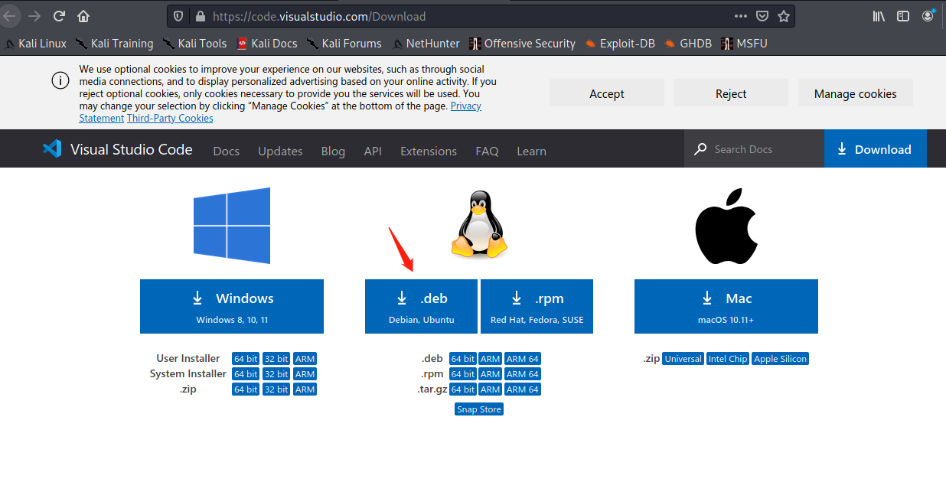The height and width of the screenshot is (492, 946).
Task: Open Manage cookies settings
Action: coord(856,93)
